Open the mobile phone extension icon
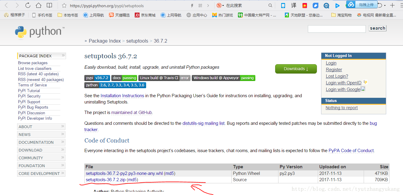 tap(283, 5)
